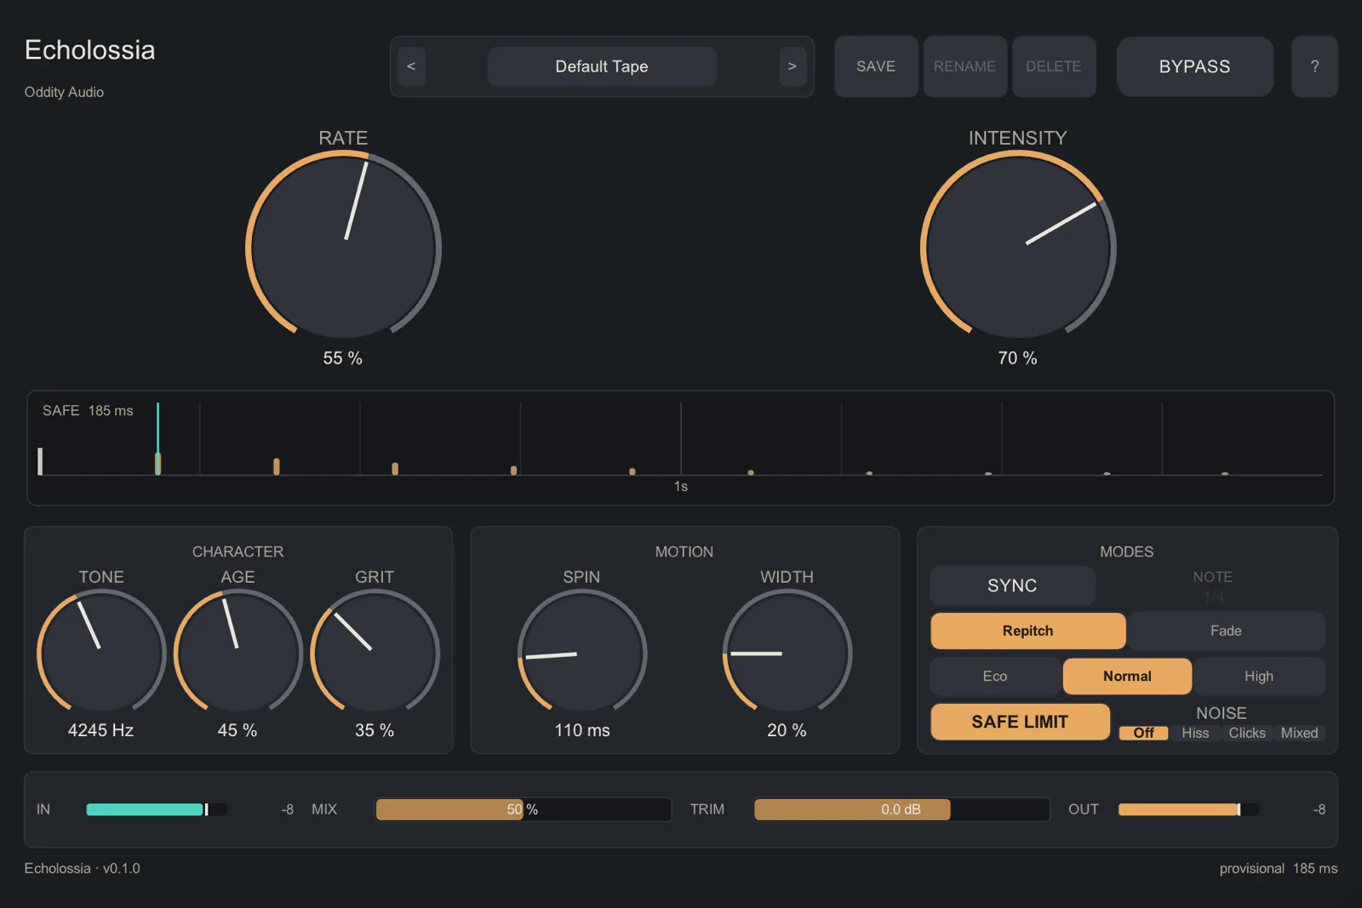The image size is (1362, 908).
Task: Choose Eco quality
Action: [x=995, y=677]
